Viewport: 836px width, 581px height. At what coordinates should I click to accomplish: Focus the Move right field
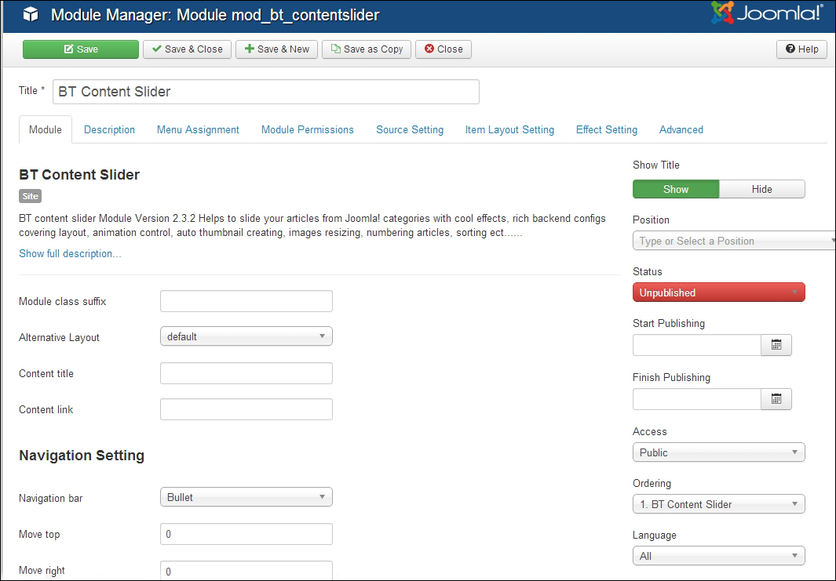pos(246,570)
